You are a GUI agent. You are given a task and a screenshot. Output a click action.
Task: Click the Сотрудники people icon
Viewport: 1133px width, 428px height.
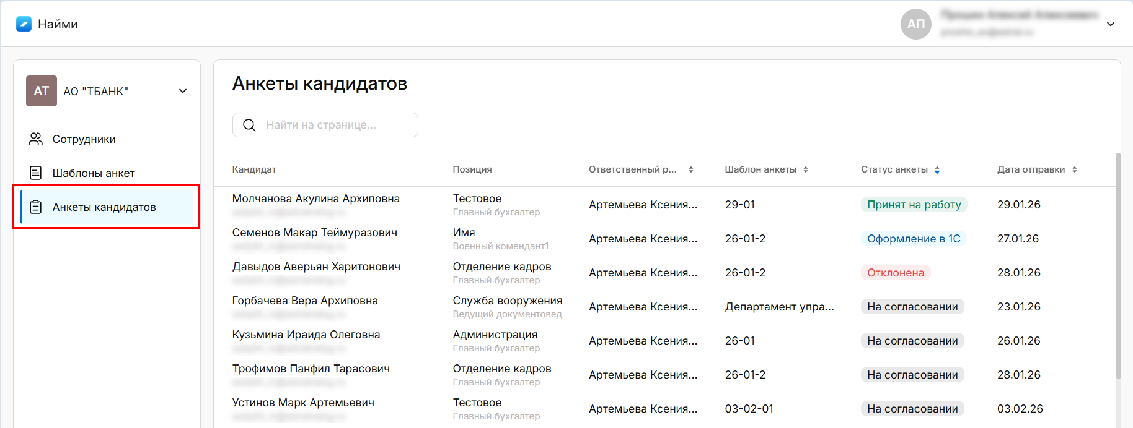[x=36, y=139]
